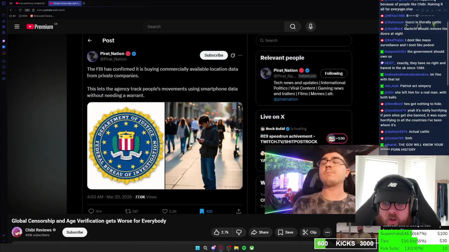Open Discord from the taskbar
The image size is (449, 252).
pos(213,248)
